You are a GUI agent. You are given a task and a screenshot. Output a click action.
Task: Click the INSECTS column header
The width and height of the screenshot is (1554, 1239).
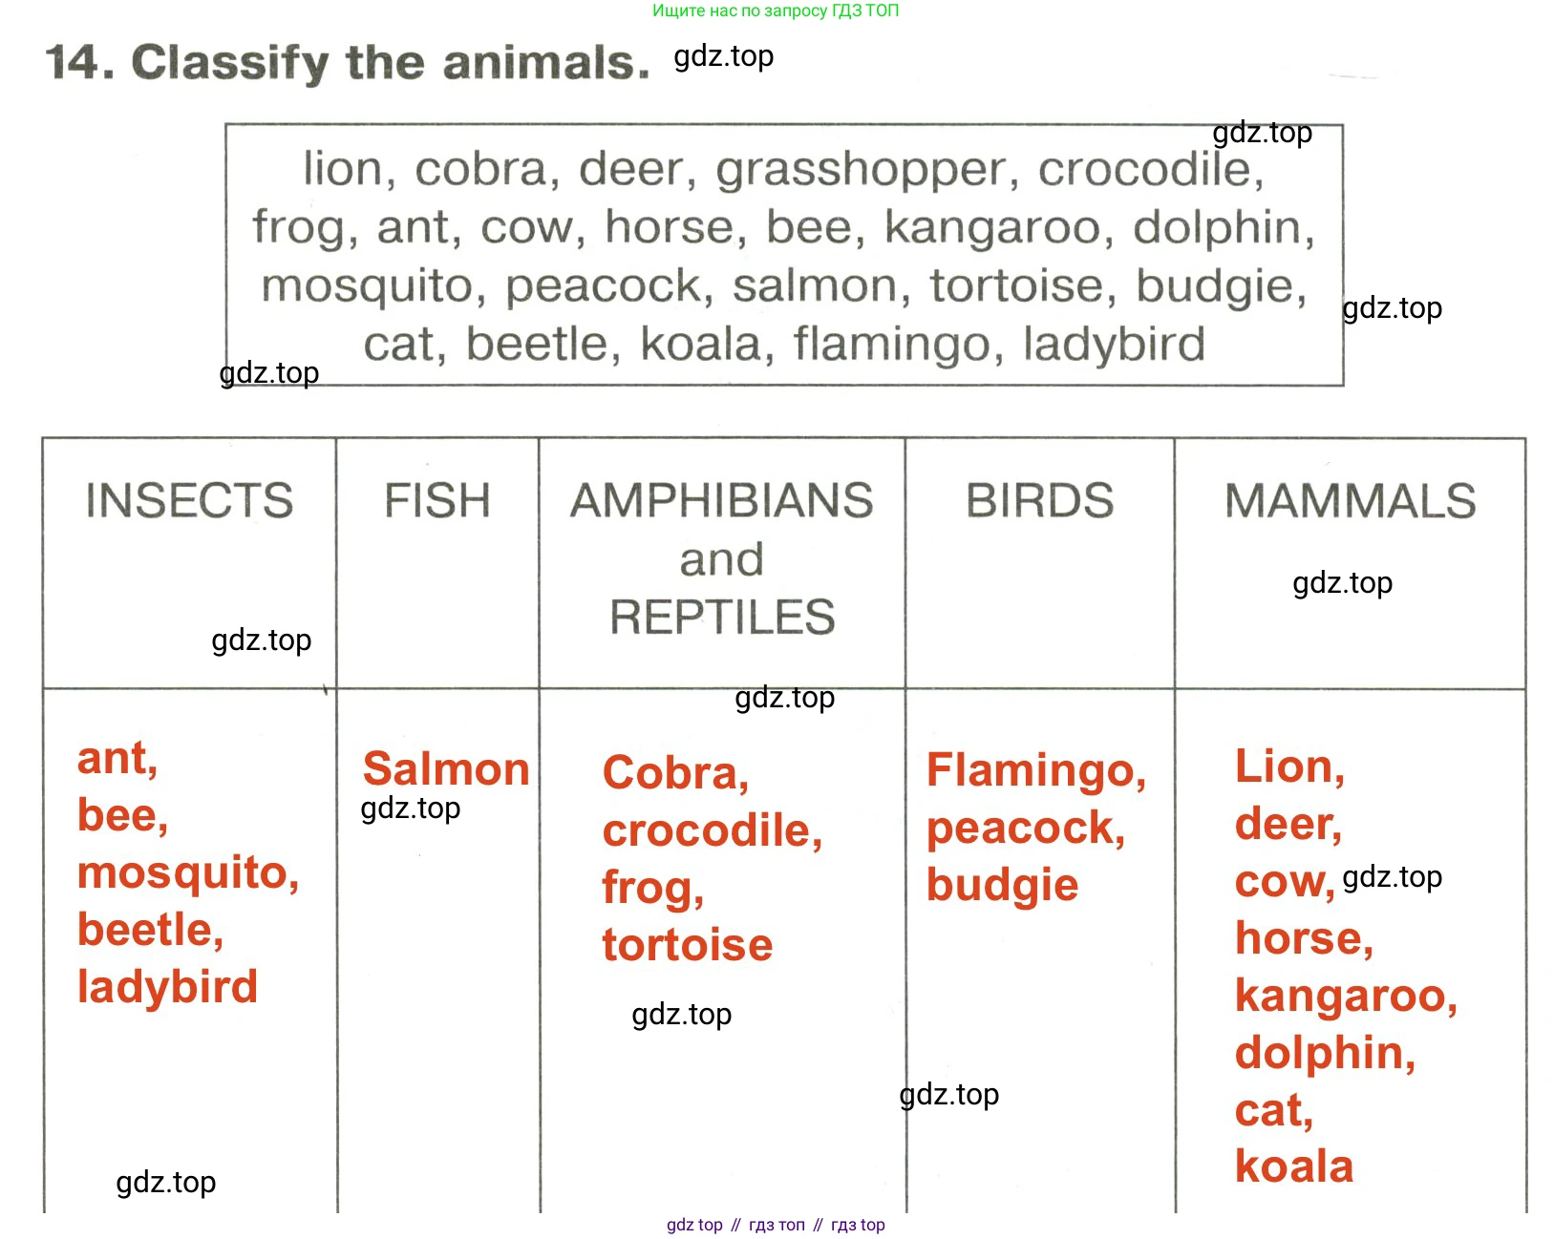(189, 501)
